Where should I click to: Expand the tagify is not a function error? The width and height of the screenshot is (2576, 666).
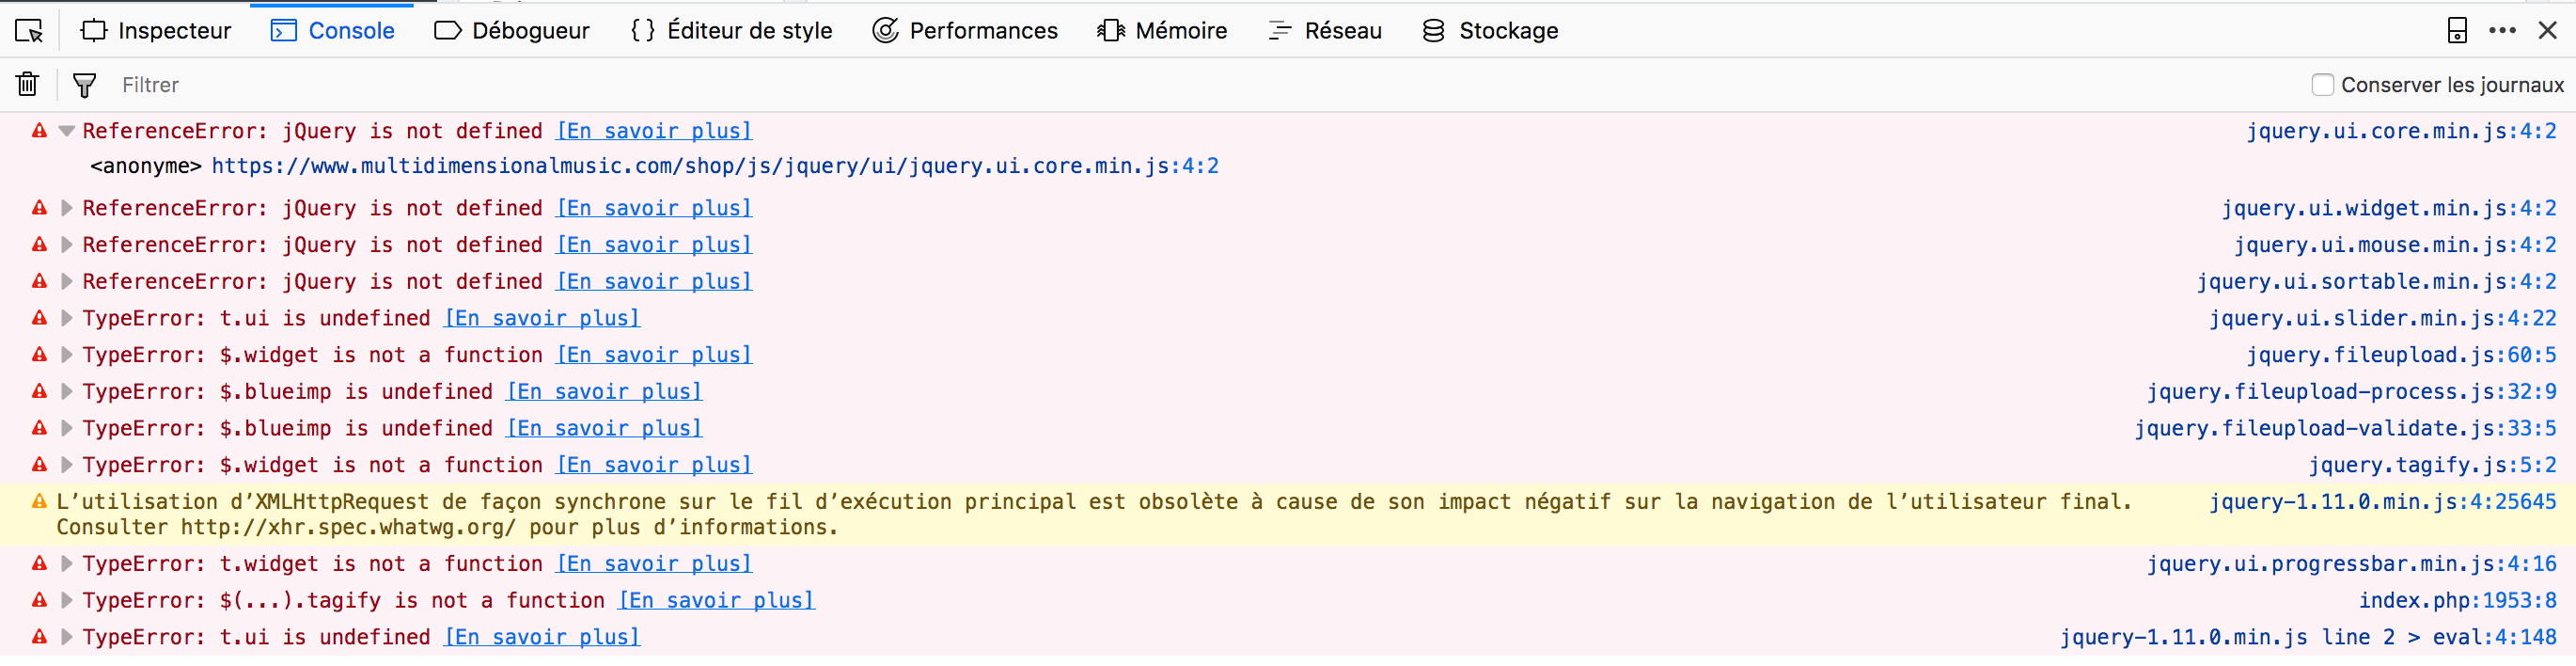(x=67, y=600)
